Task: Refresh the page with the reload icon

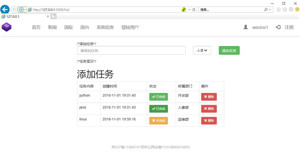Action: pos(194,10)
